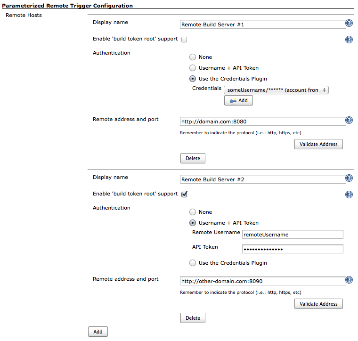The image size is (358, 341).
Task: Select Username + API Token for Server #1
Action: coord(193,68)
